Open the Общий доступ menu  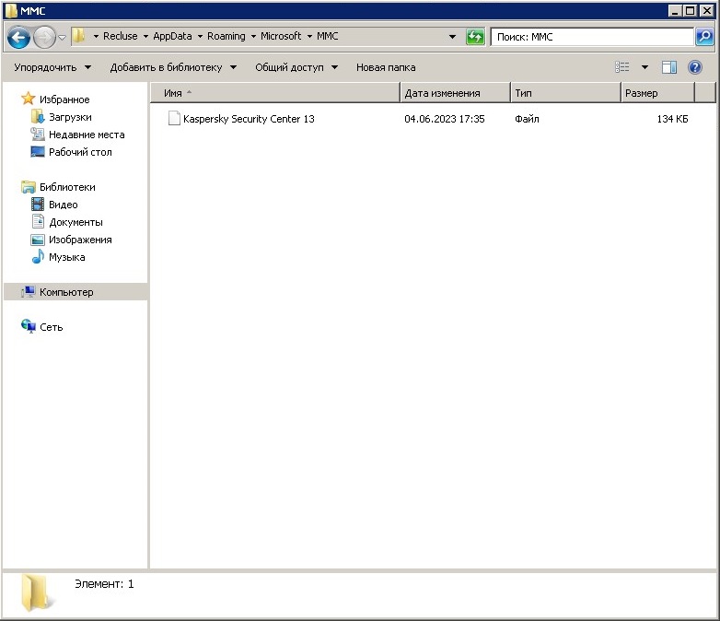(x=296, y=67)
